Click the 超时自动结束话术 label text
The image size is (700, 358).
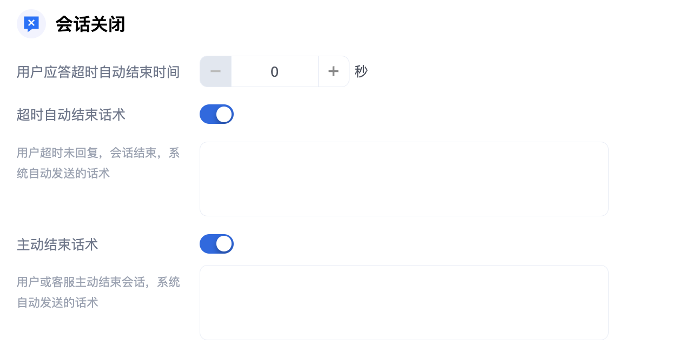click(71, 115)
